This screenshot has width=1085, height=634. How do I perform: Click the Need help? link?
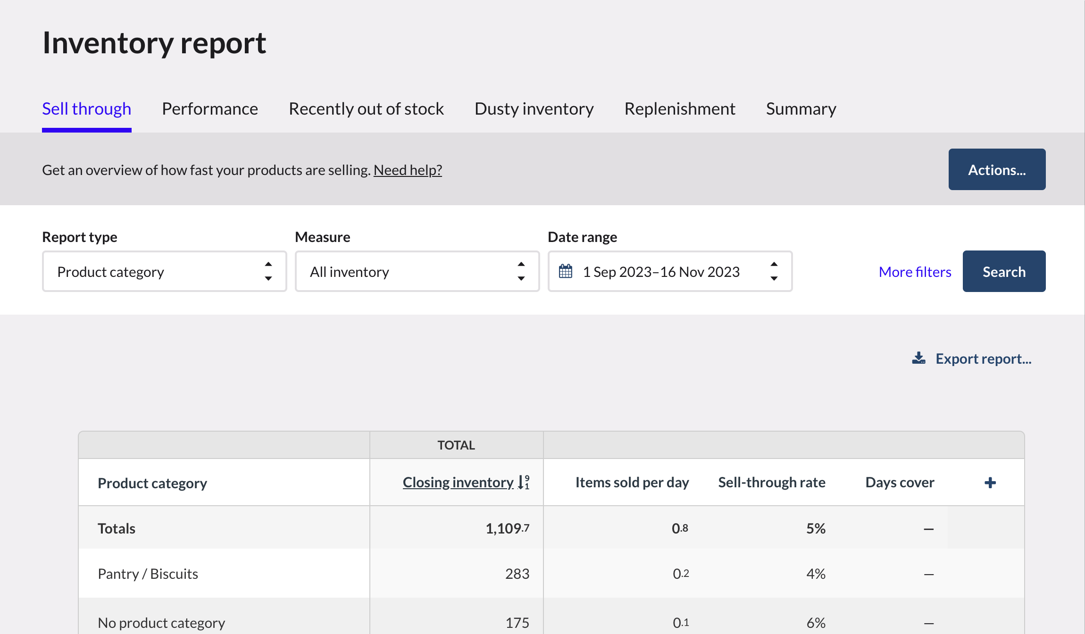pyautogui.click(x=408, y=170)
